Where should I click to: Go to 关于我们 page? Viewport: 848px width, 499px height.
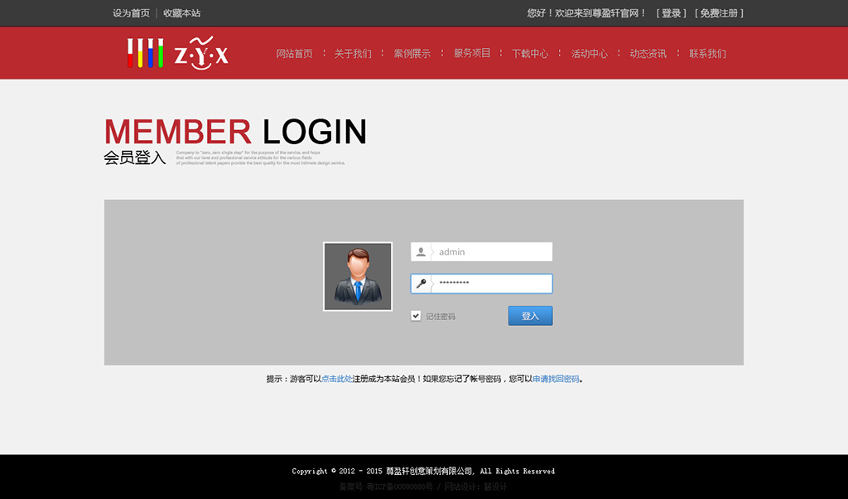(x=353, y=54)
